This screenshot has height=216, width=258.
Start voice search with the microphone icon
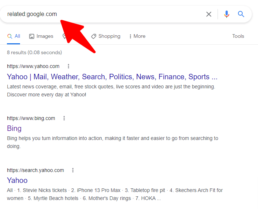point(227,14)
